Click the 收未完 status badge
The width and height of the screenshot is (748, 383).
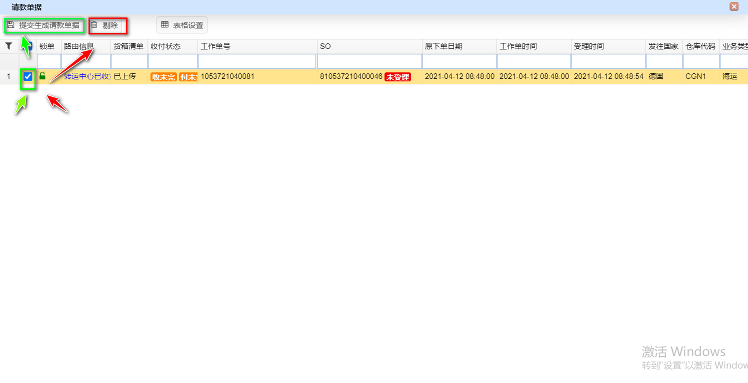tap(164, 77)
